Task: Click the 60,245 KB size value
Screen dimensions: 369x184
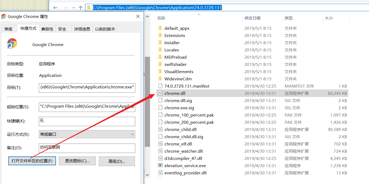Action: click(x=337, y=93)
